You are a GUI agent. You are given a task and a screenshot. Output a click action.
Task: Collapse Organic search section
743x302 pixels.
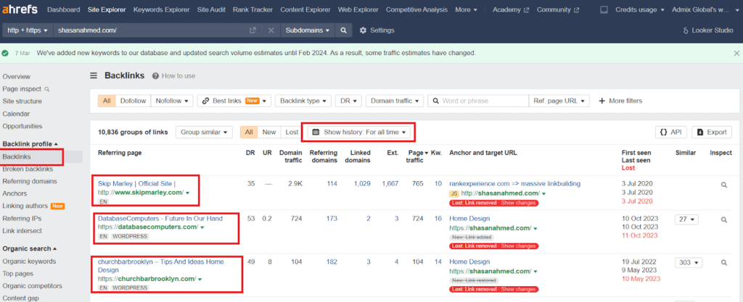point(29,248)
